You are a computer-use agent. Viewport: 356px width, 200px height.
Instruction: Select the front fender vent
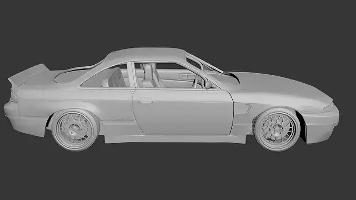tap(242, 108)
